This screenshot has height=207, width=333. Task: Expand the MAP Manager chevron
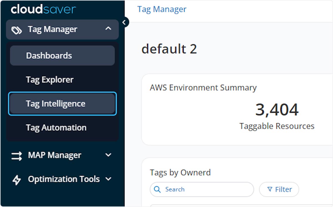108,155
